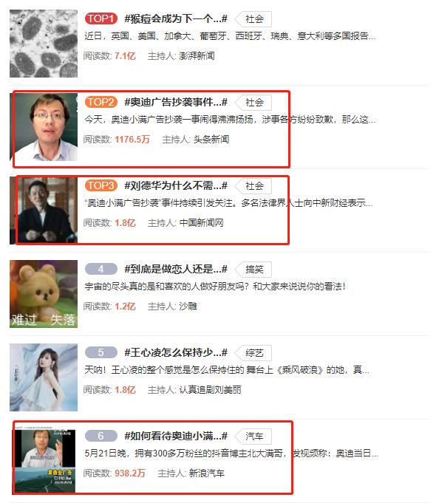
Task: Open the #如何看待奥迪小满...# topic
Action: click(176, 436)
